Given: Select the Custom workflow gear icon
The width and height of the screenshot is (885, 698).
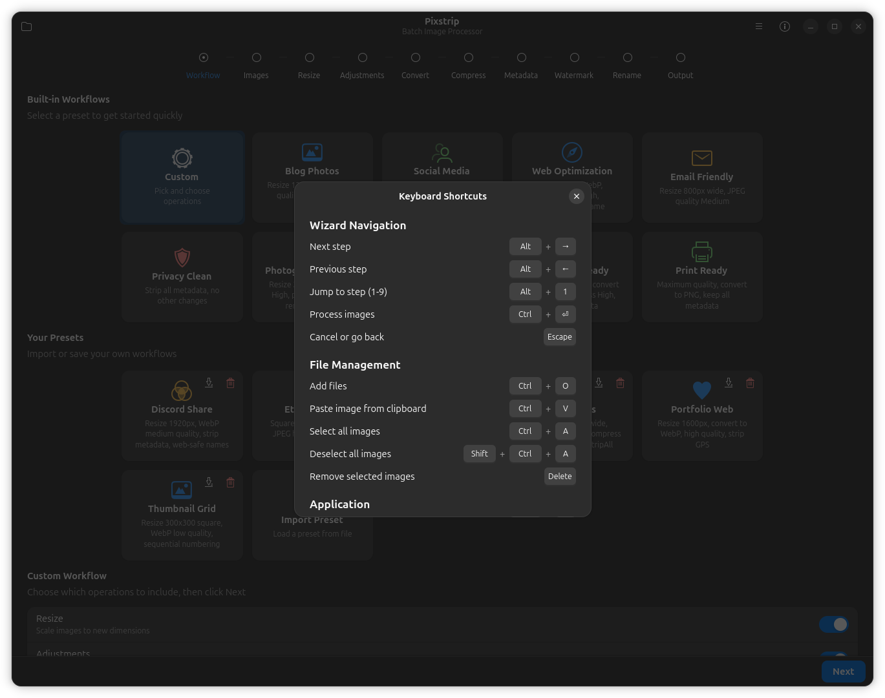Looking at the screenshot, I should (182, 158).
